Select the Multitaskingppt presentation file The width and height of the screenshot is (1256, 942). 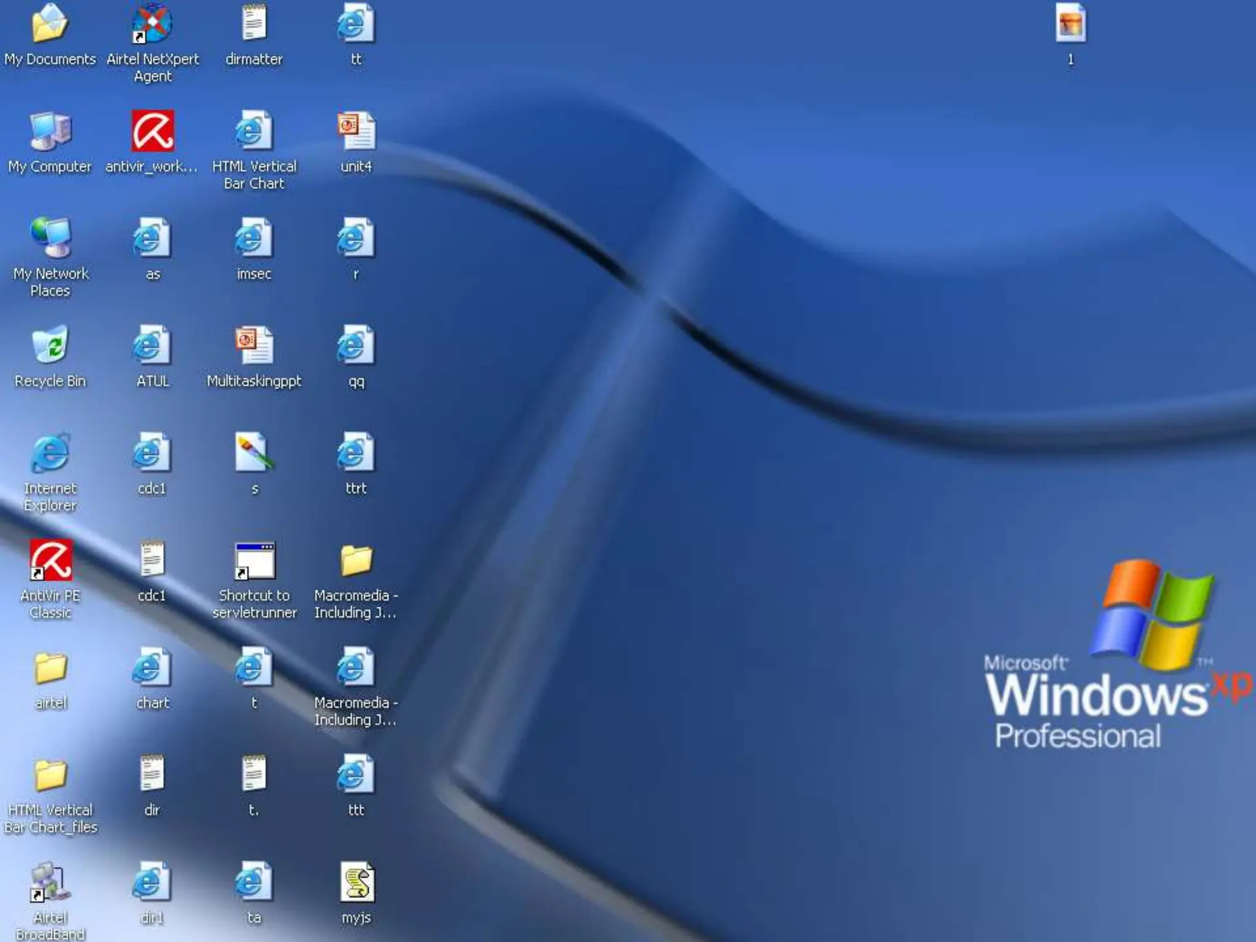[254, 346]
